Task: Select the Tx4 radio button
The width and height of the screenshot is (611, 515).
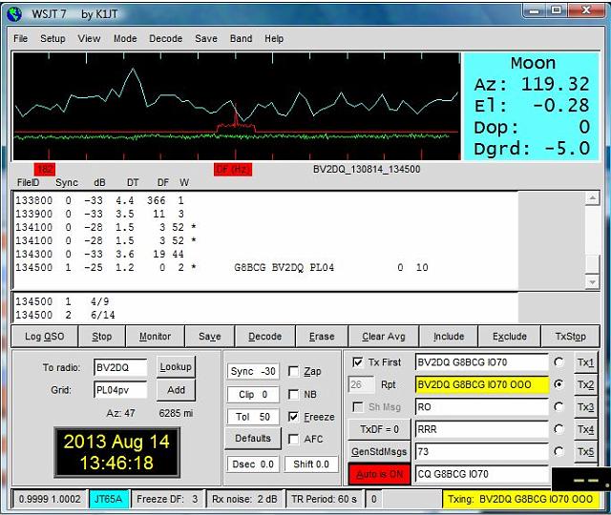Action: [558, 429]
